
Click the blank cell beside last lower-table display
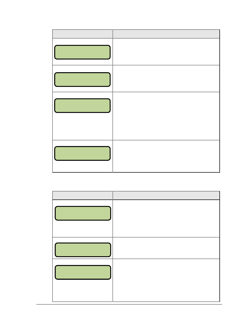click(x=166, y=280)
